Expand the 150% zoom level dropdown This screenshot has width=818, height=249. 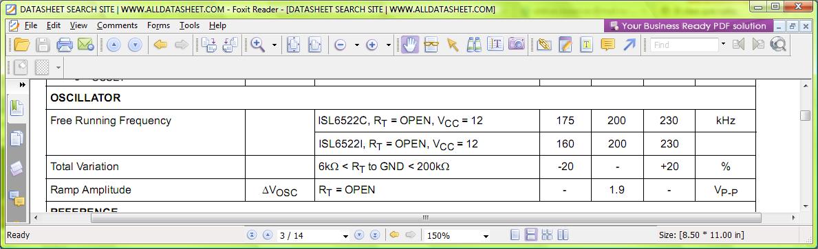[486, 236]
